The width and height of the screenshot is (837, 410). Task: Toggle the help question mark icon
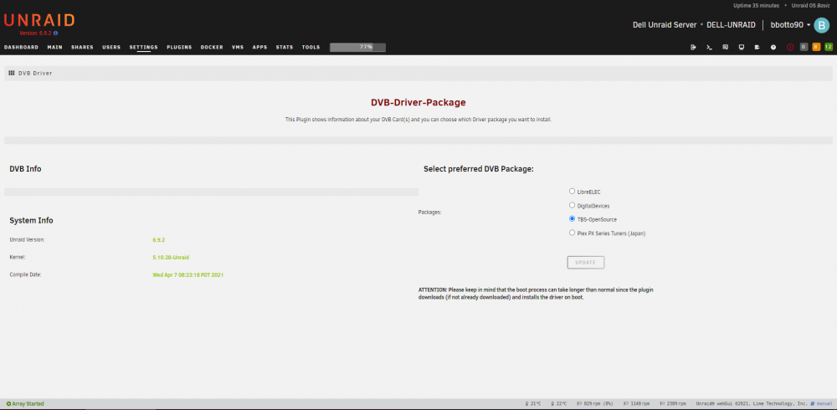(x=773, y=47)
